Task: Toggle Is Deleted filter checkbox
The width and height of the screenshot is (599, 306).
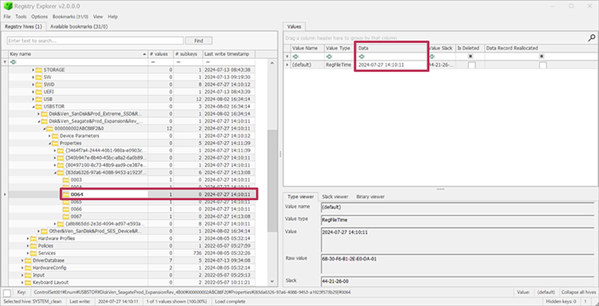Action: point(470,57)
